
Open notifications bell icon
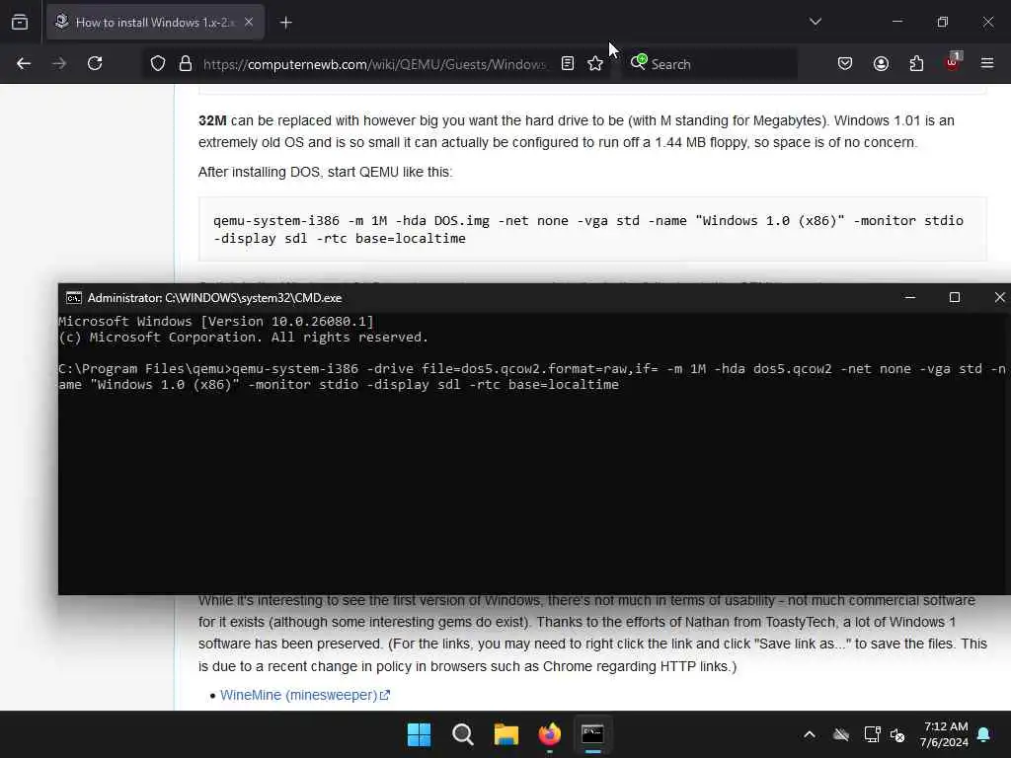coord(984,734)
